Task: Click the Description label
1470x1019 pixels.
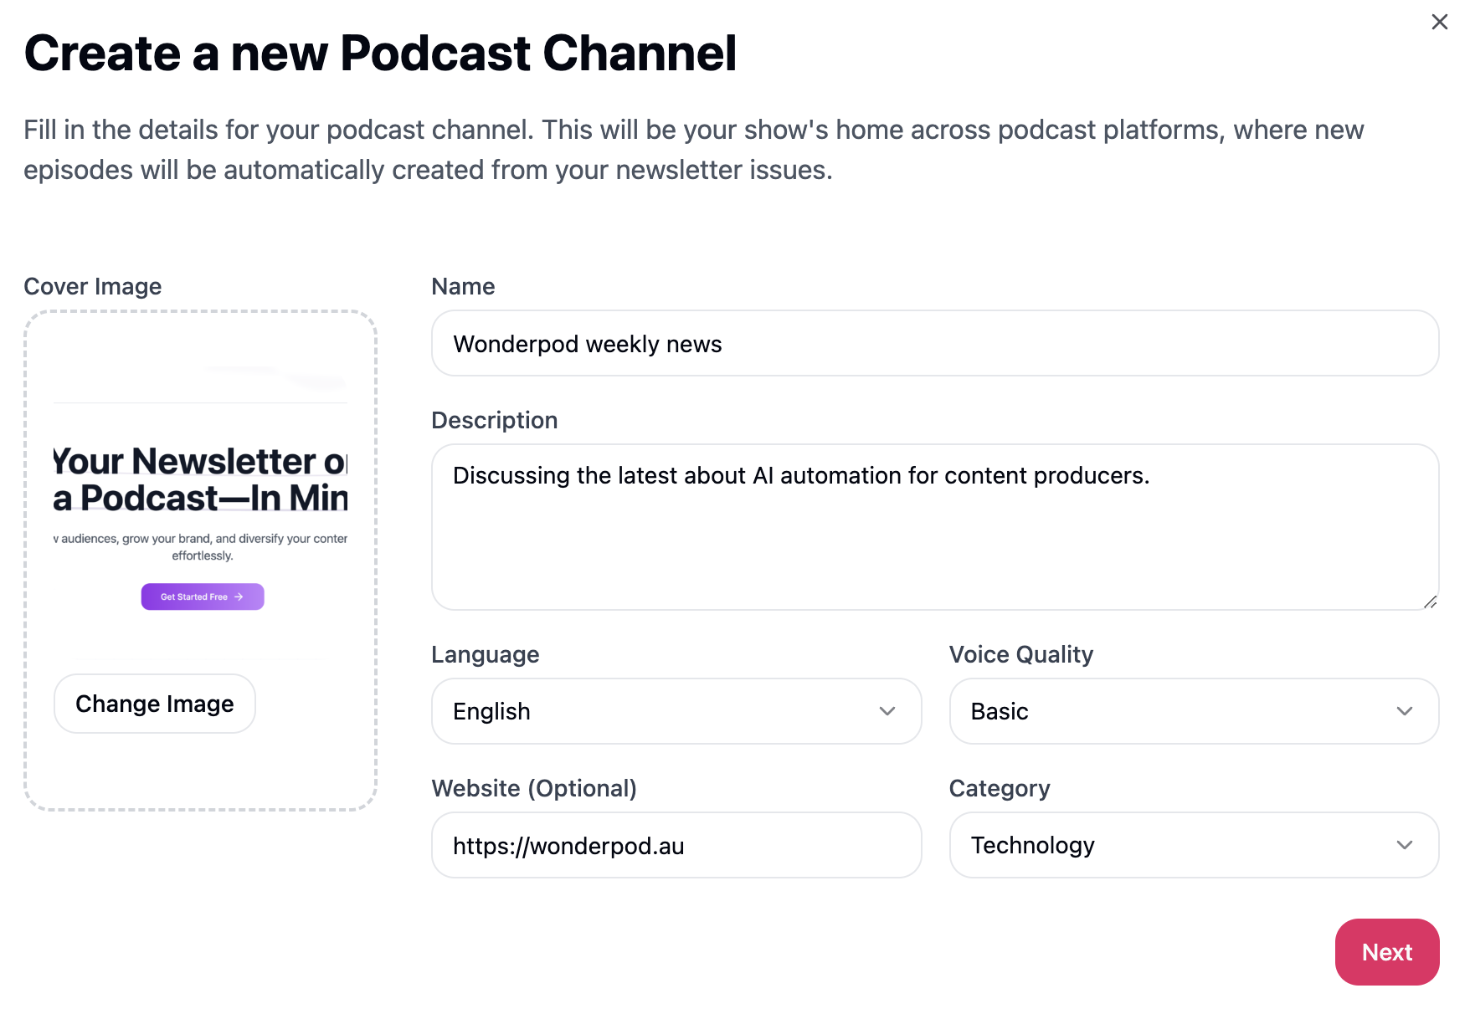Action: 495,420
